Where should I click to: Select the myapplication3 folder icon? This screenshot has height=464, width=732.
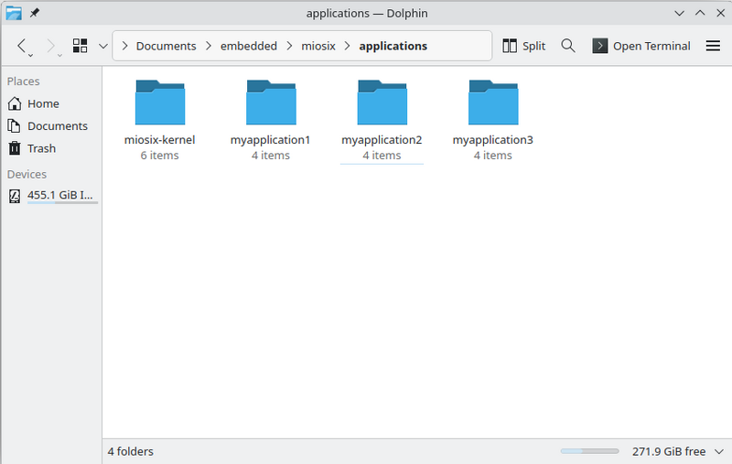point(493,103)
